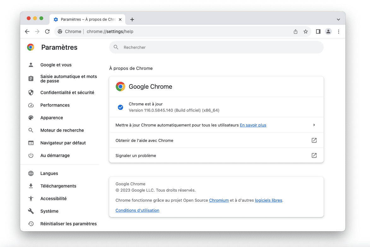Toggle the side panel icon
This screenshot has height=247, width=370.
[x=318, y=31]
